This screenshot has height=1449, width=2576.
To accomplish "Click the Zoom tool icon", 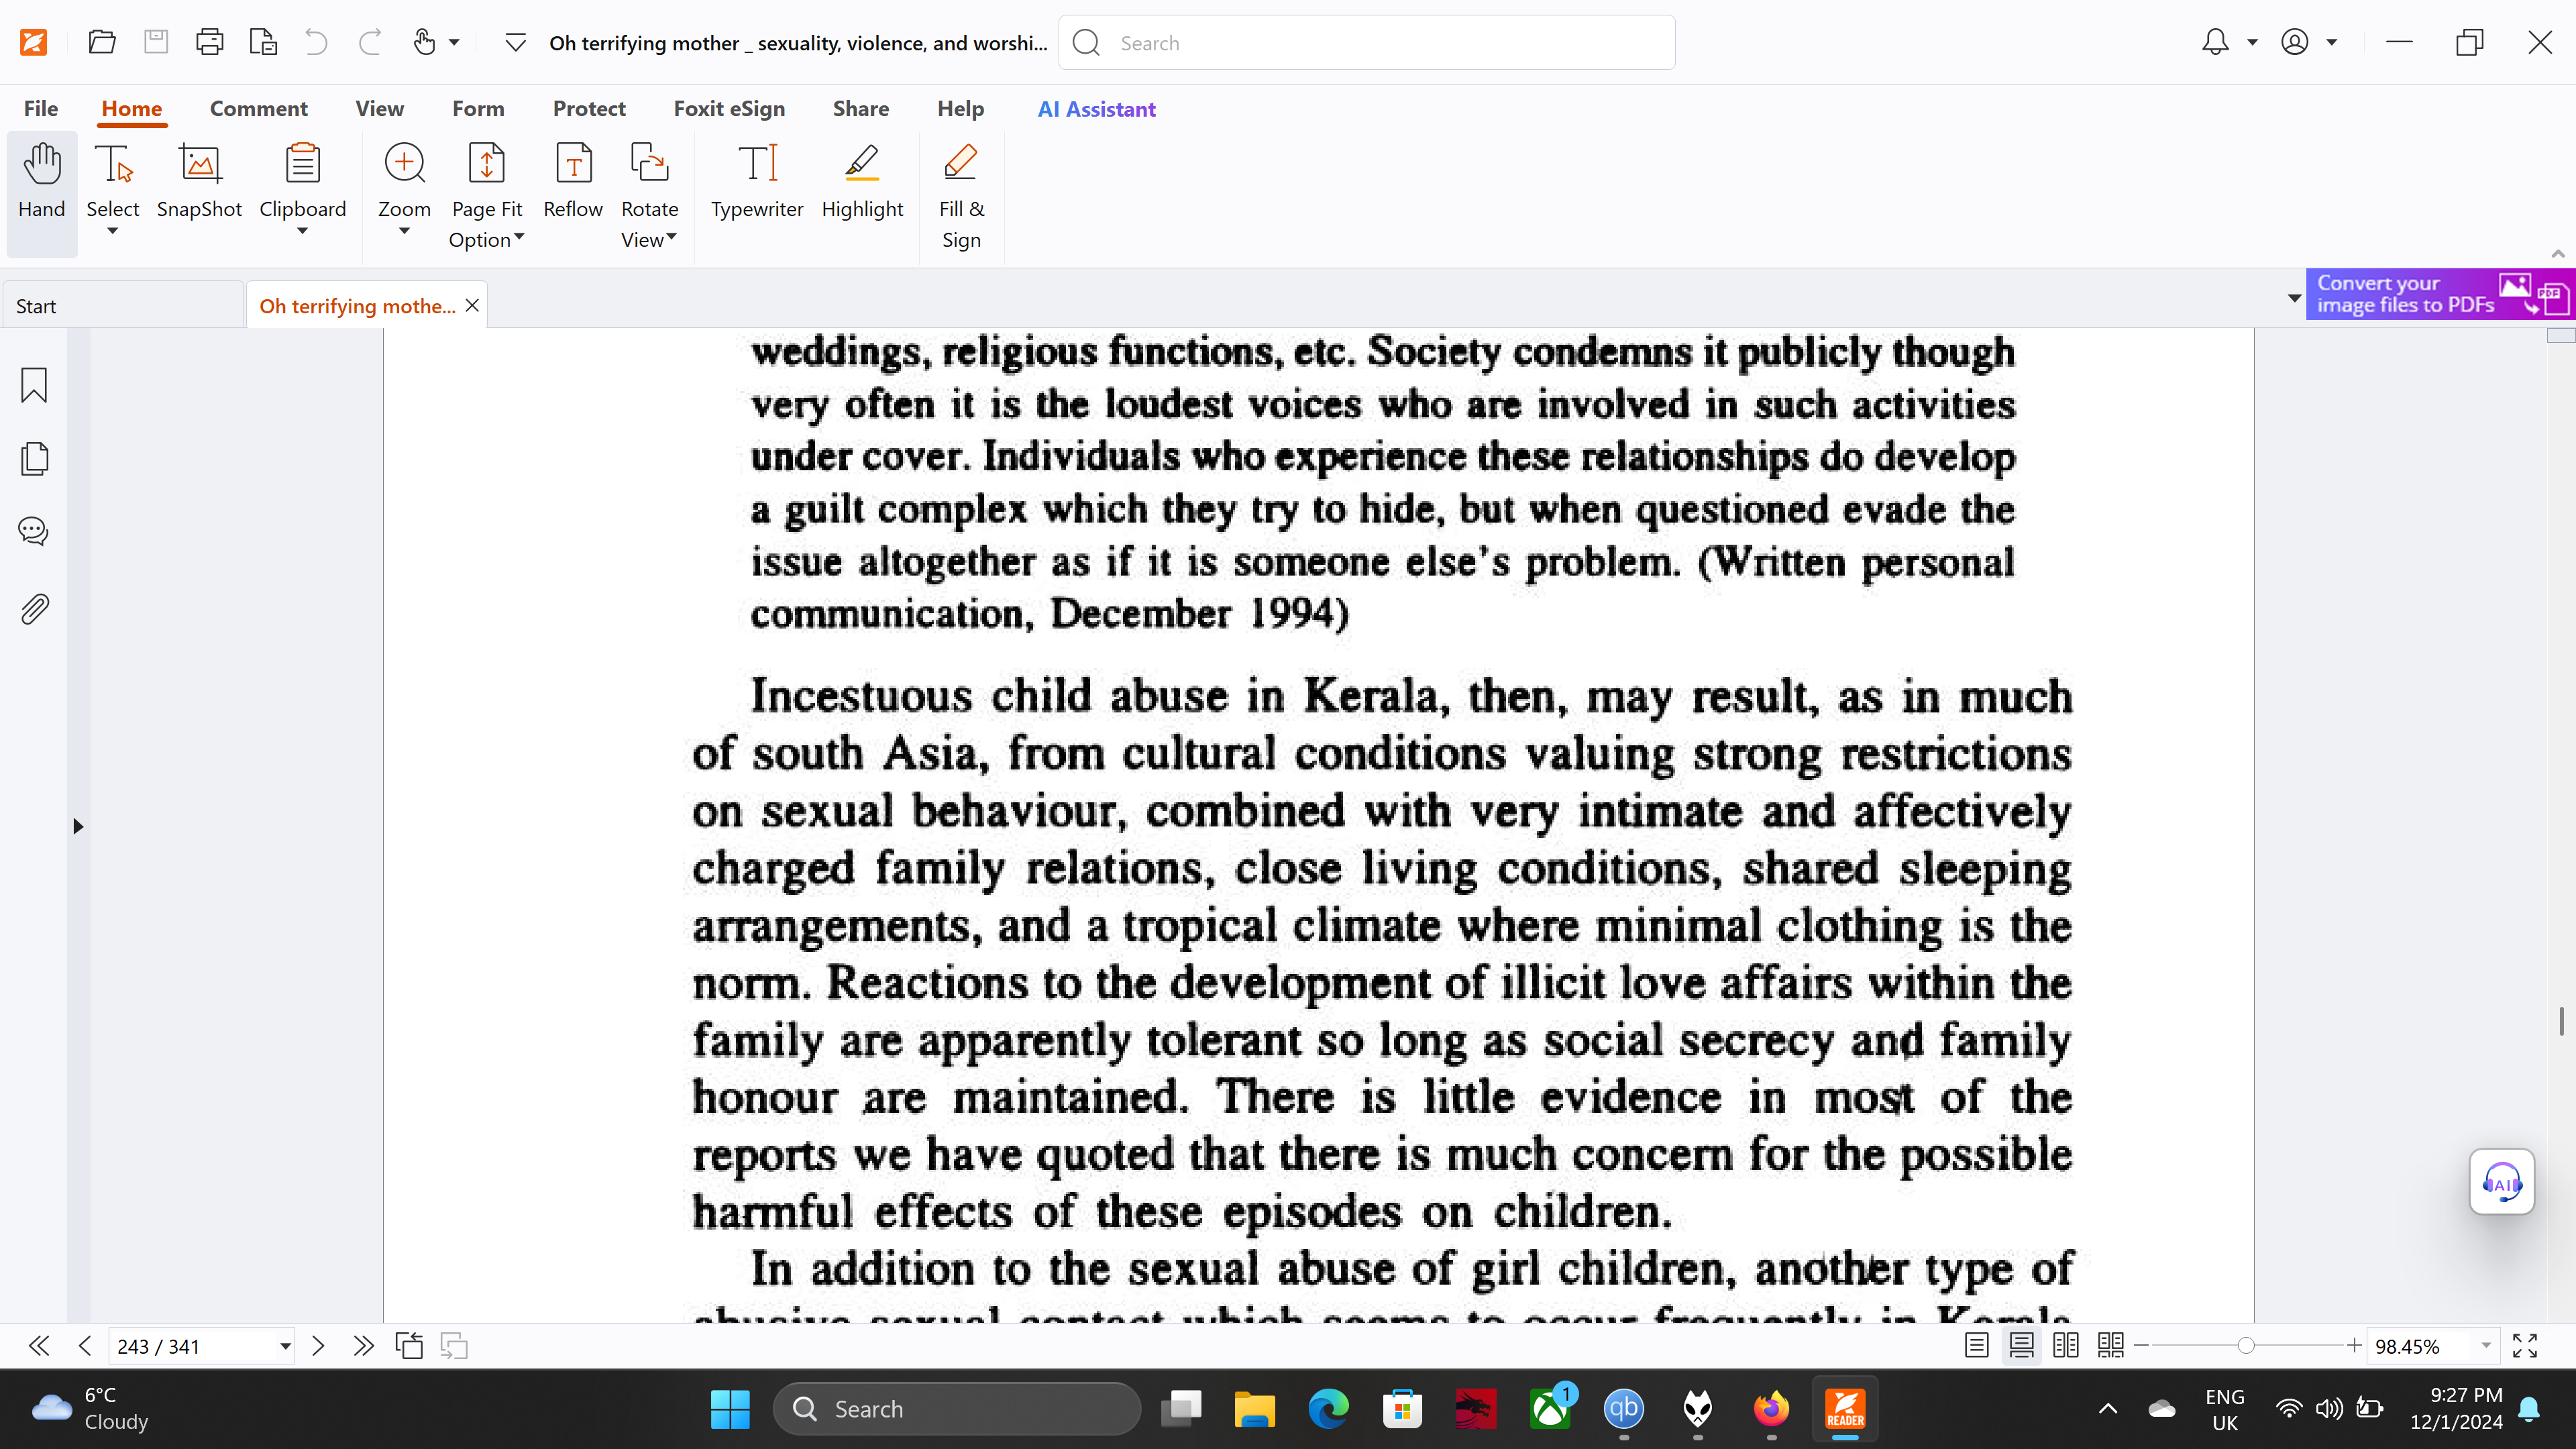I will [404, 163].
